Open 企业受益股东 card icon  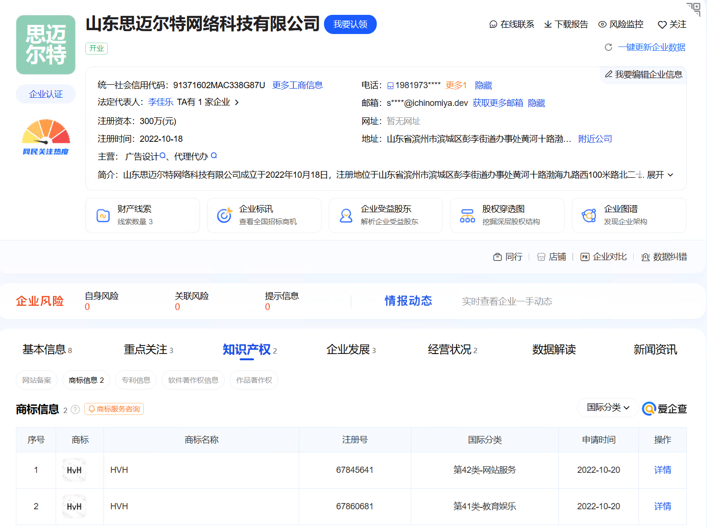click(346, 216)
